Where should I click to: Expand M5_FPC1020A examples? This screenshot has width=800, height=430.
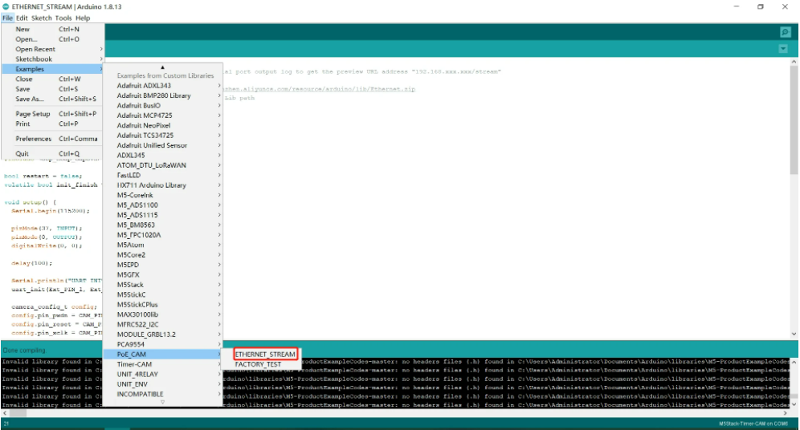(163, 235)
